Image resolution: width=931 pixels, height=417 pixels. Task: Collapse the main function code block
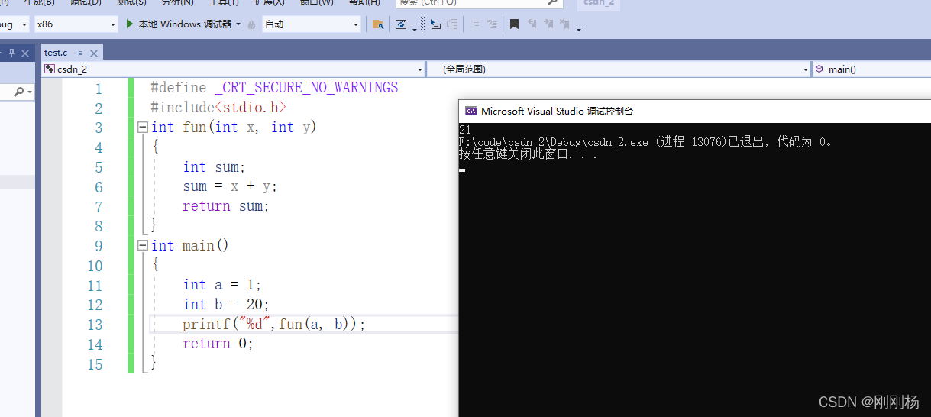click(x=143, y=246)
